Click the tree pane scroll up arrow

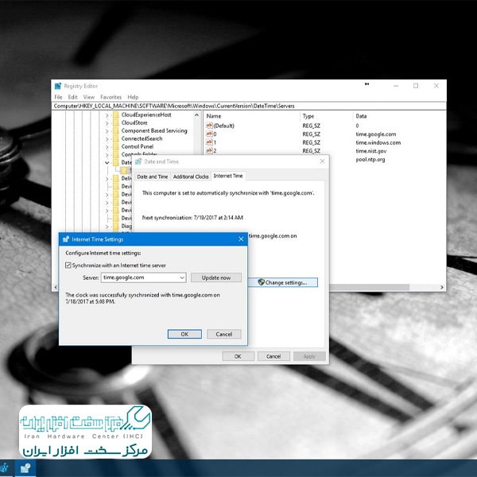coord(196,115)
